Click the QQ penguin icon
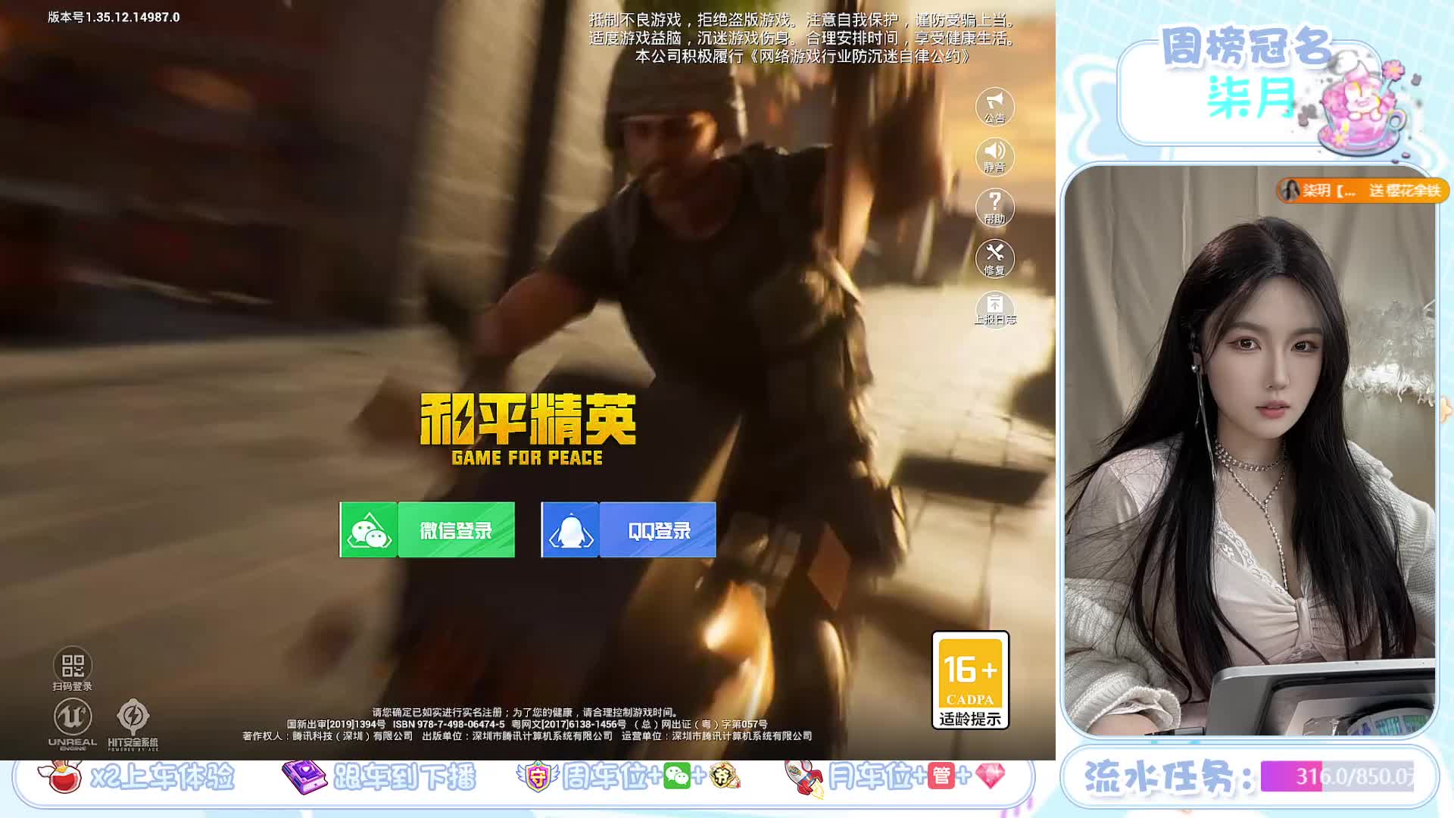 point(570,530)
